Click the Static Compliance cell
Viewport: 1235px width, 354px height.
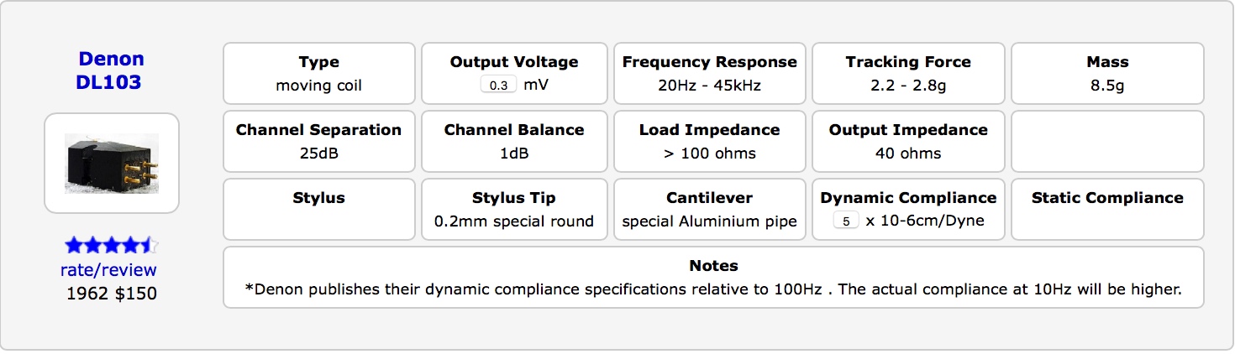tap(1106, 210)
